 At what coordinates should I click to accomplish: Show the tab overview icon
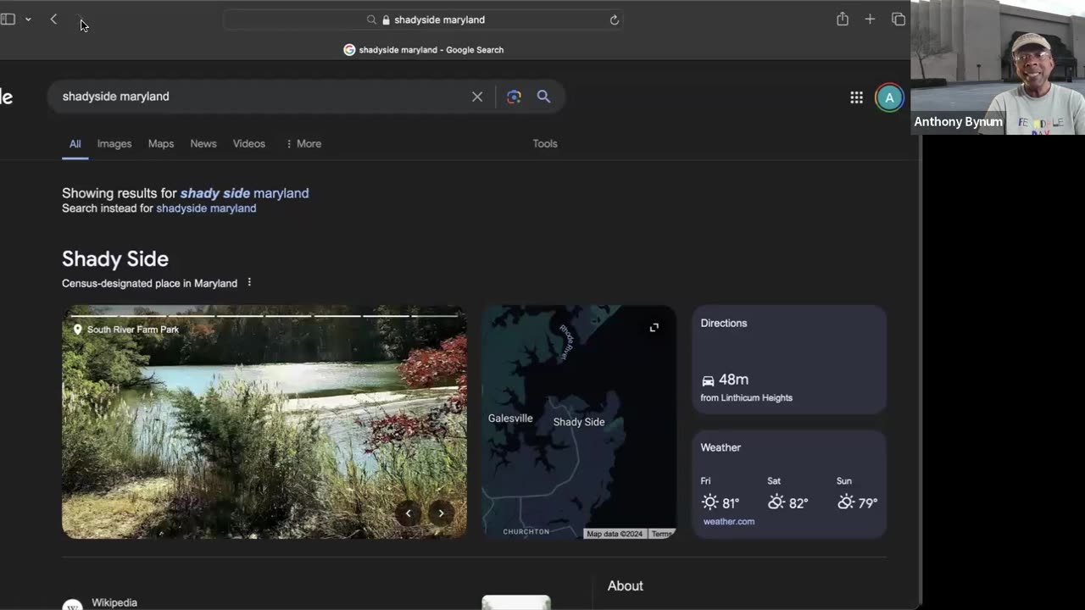[899, 19]
